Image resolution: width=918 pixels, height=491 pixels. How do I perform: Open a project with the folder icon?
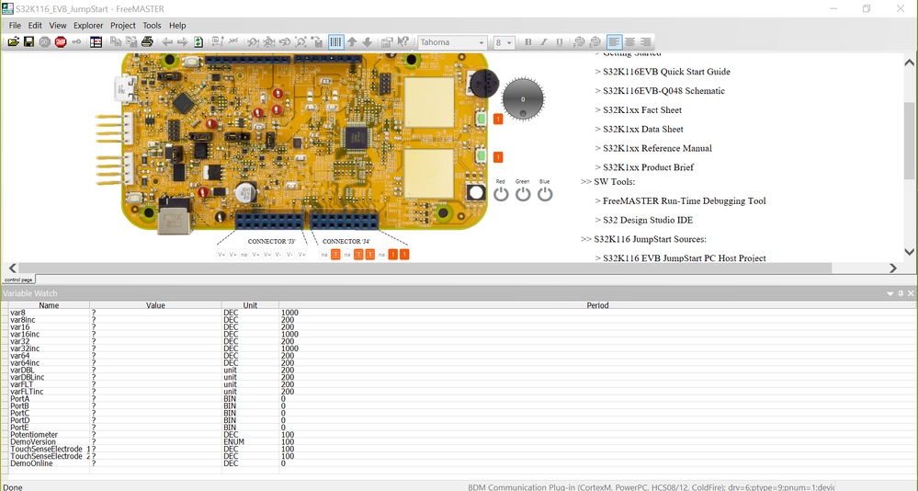click(13, 42)
